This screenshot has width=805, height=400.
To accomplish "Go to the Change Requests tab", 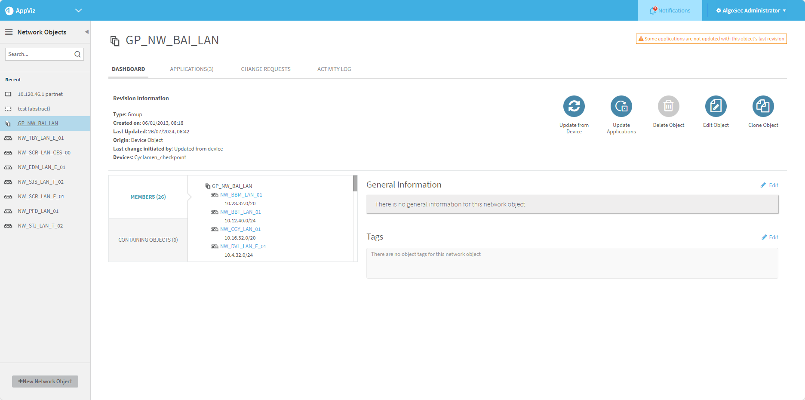I will pyautogui.click(x=265, y=69).
